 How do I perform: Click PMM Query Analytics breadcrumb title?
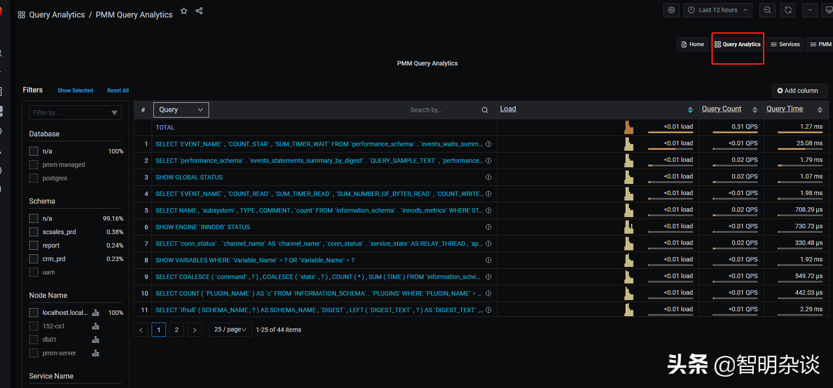pos(134,15)
